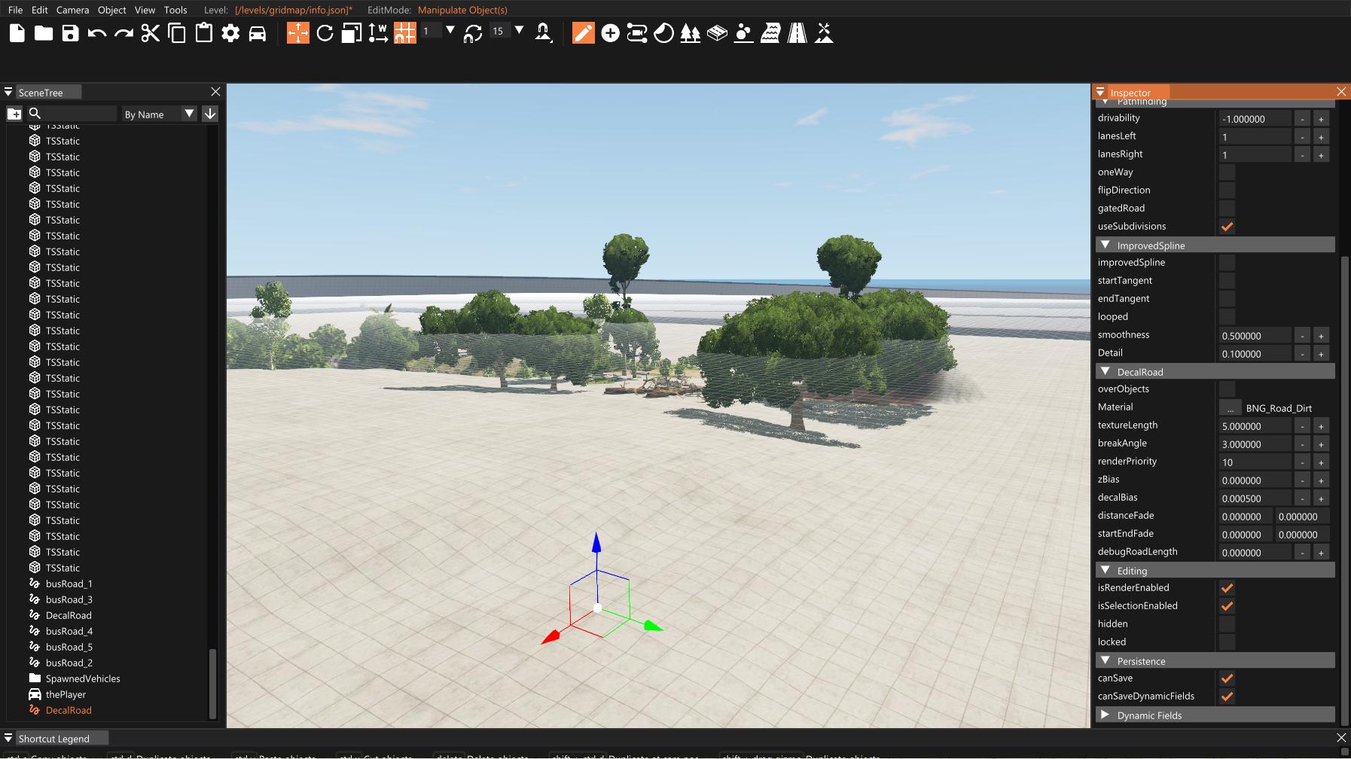The image size is (1351, 759).
Task: Open editor preferences via the gear icon
Action: [230, 33]
